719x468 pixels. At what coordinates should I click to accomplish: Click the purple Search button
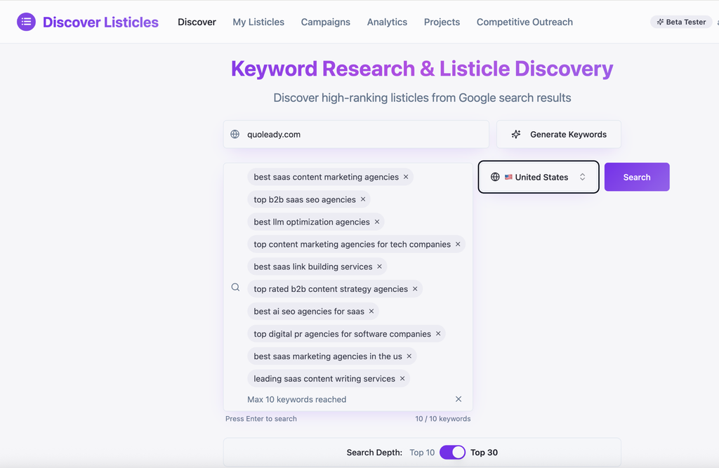coord(637,177)
